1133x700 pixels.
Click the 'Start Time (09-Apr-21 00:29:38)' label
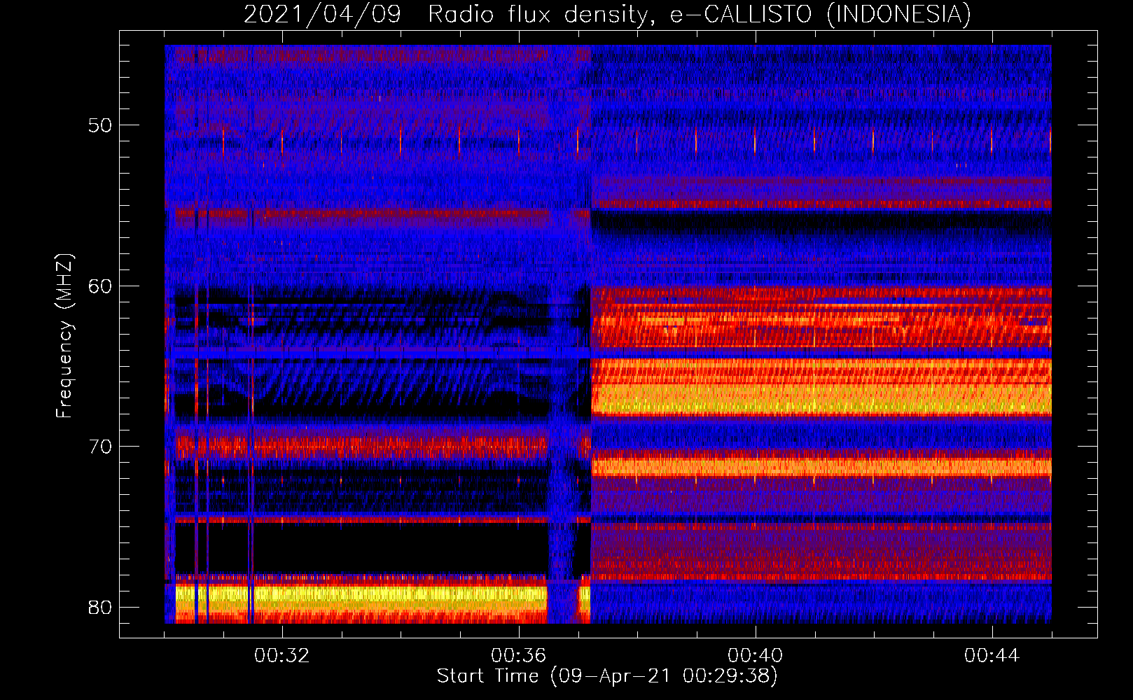point(607,676)
